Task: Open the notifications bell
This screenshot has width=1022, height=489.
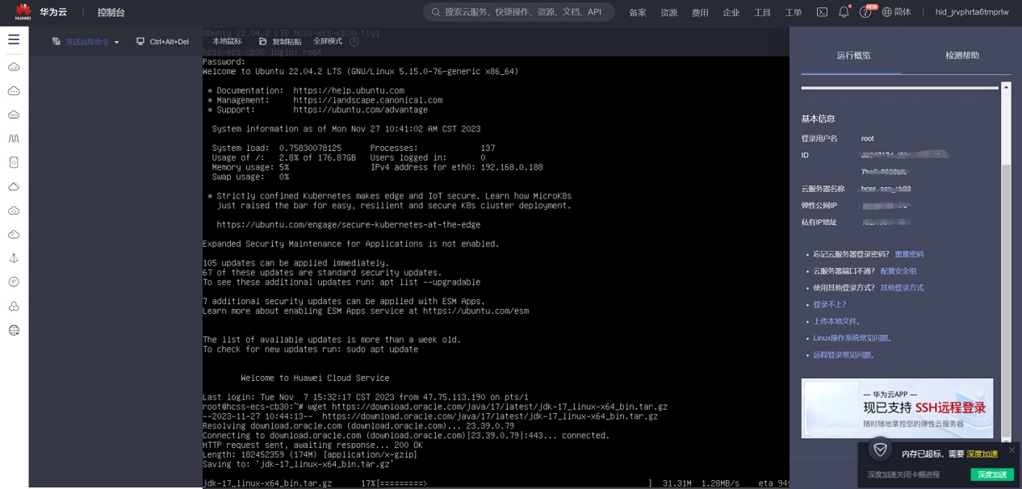Action: pyautogui.click(x=844, y=12)
